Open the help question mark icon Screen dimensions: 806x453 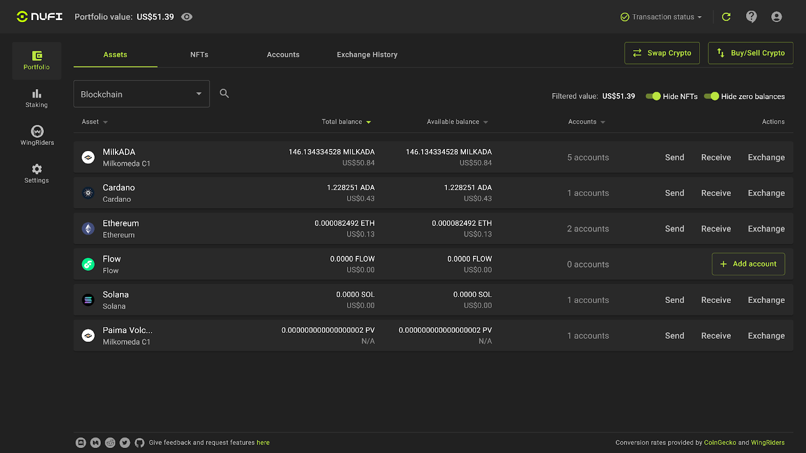pos(751,17)
